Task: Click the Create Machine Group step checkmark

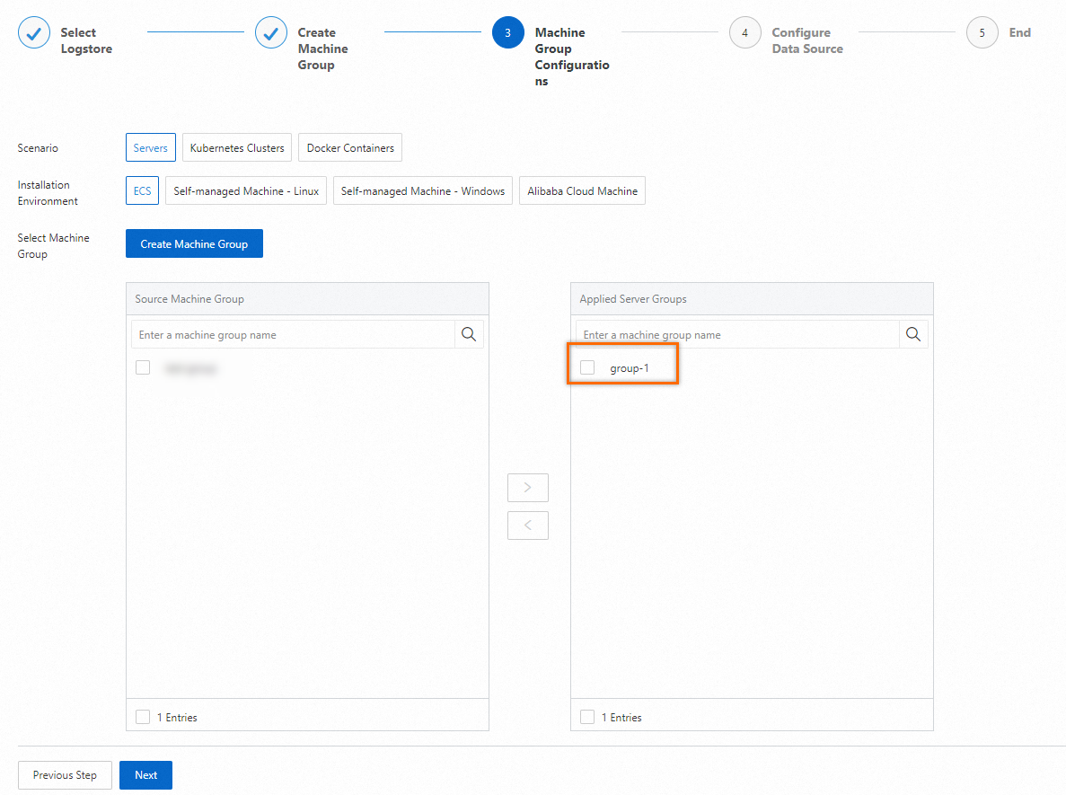Action: click(270, 32)
